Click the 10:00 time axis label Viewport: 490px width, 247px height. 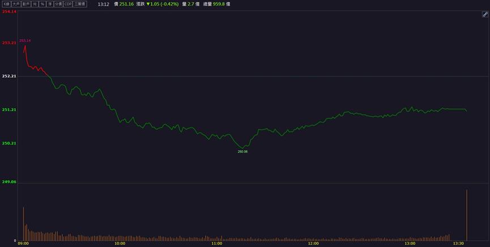pos(120,243)
